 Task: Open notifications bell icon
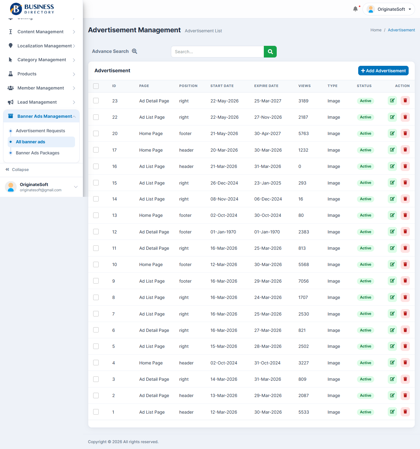[x=355, y=9]
